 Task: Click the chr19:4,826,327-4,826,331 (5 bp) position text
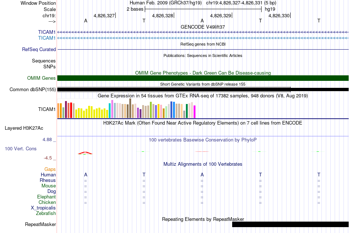coord(241,3)
